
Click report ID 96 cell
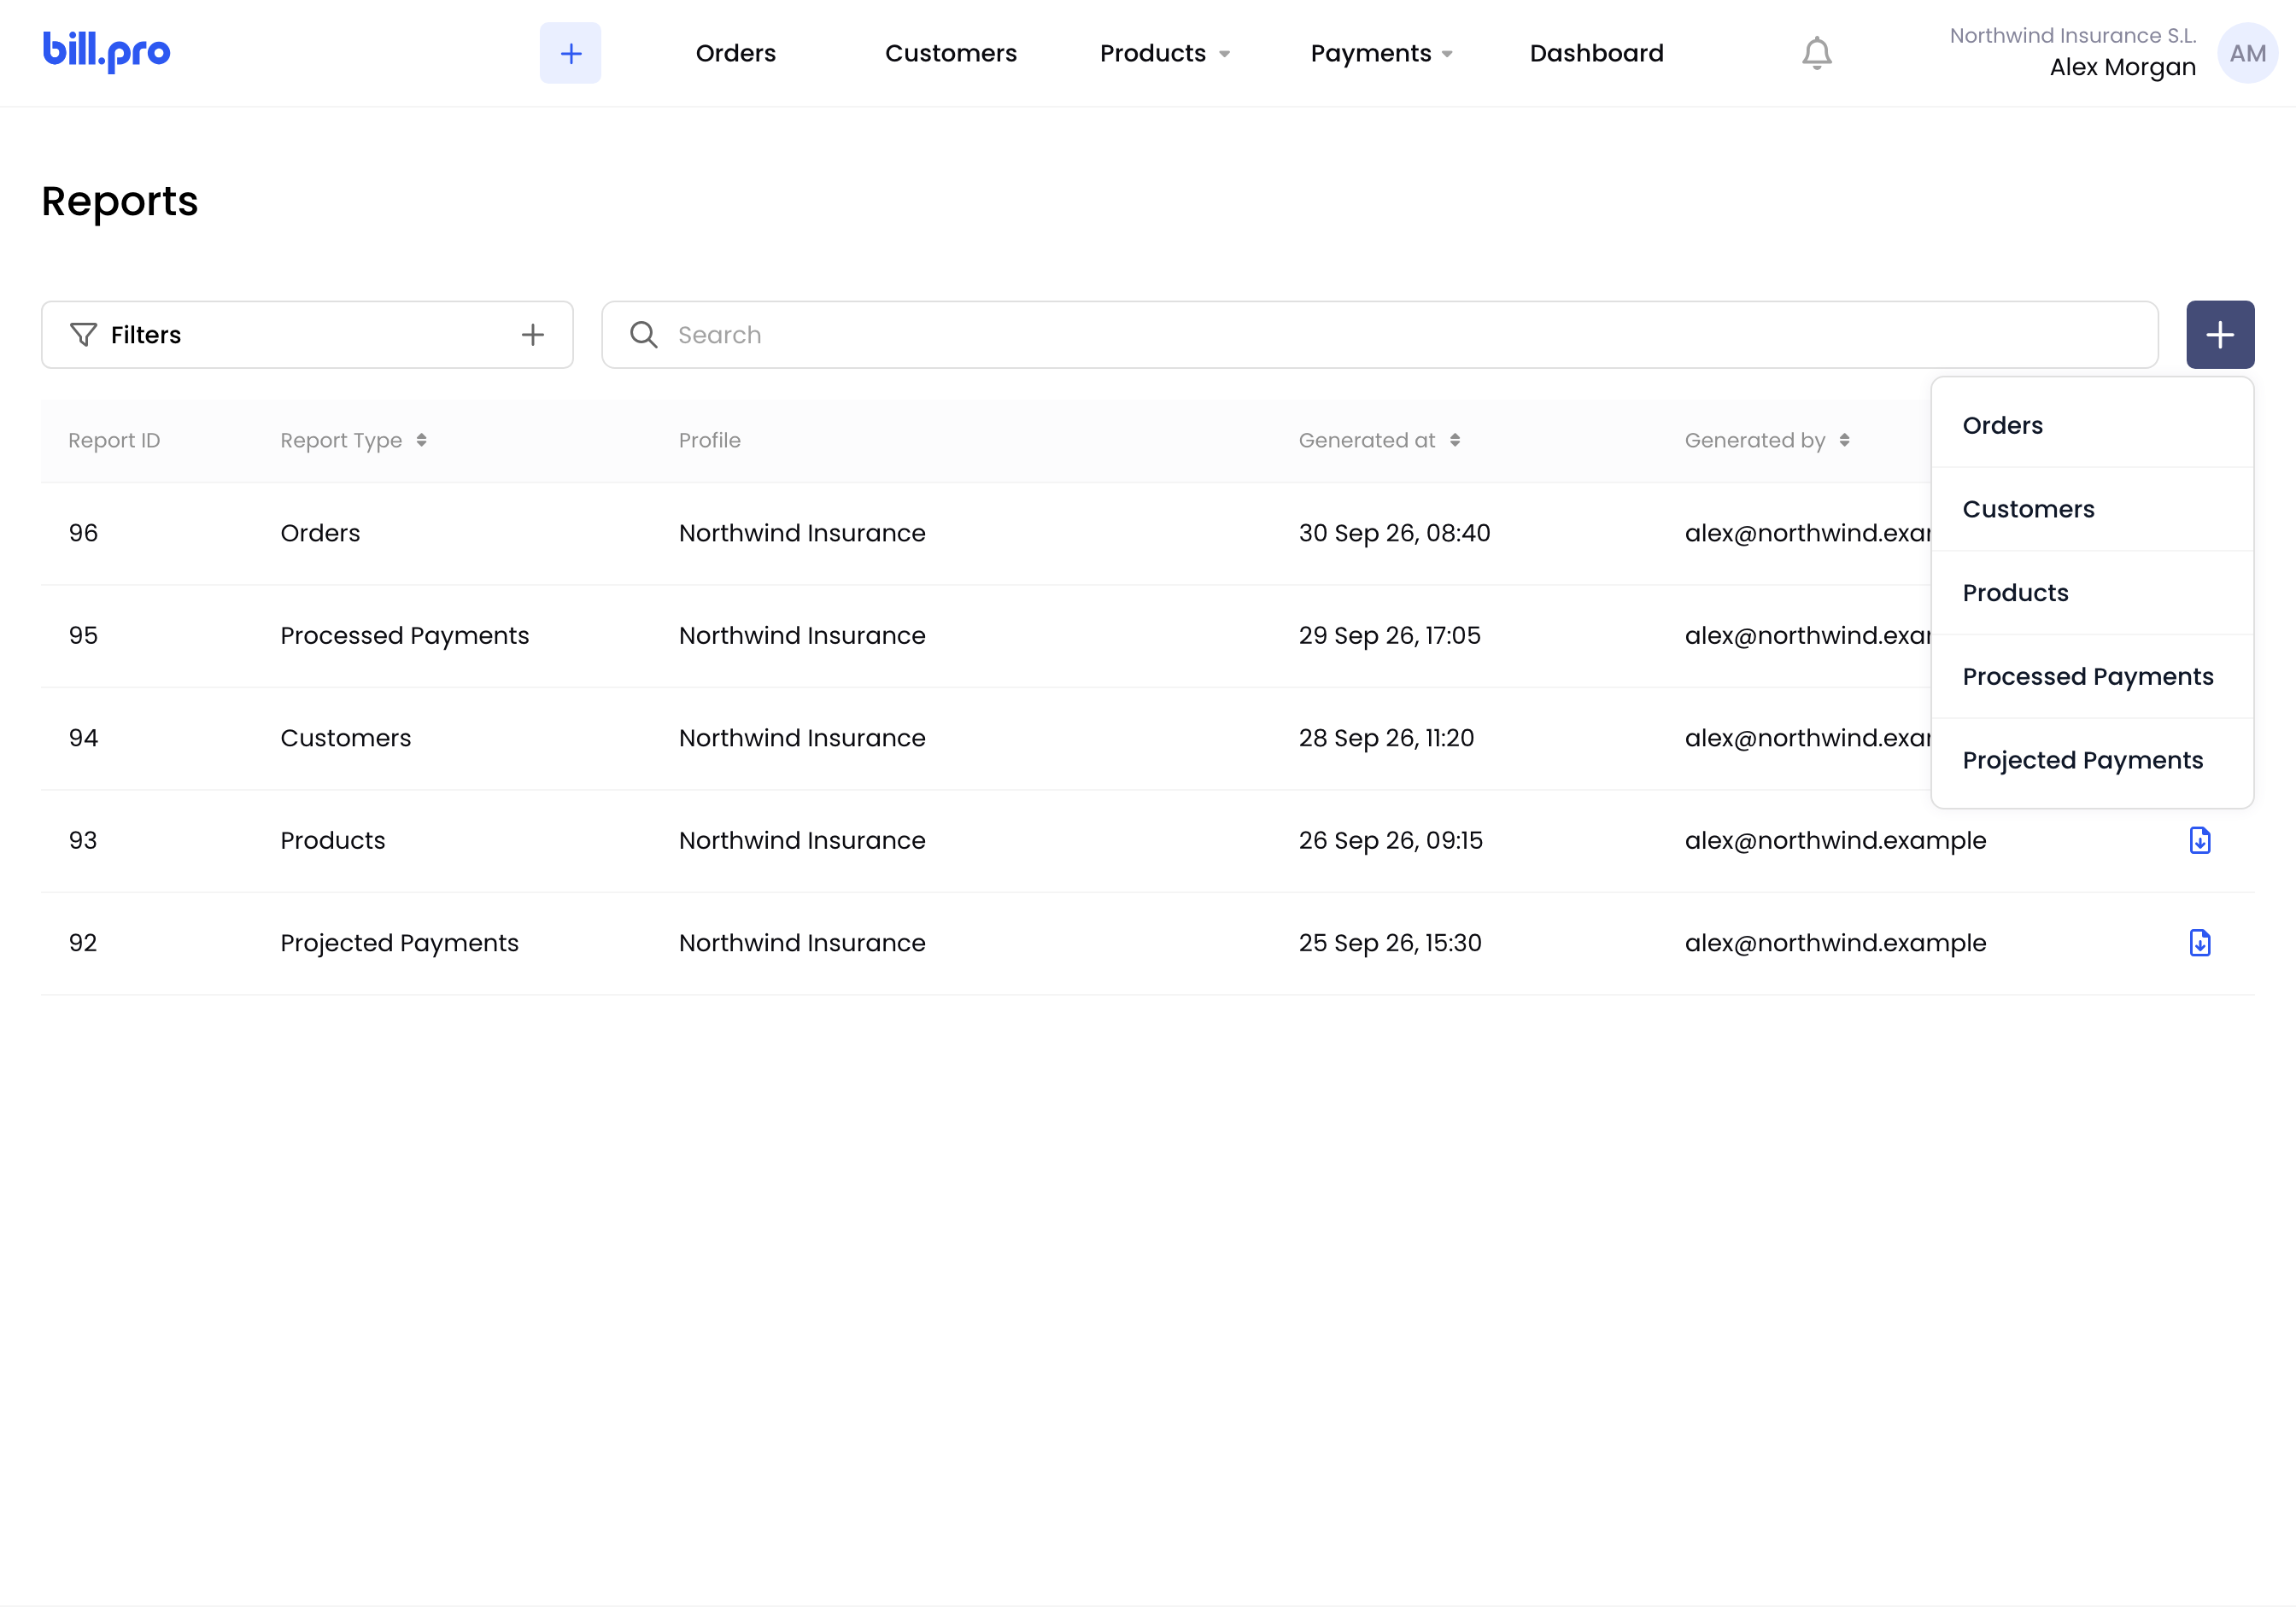coord(83,533)
